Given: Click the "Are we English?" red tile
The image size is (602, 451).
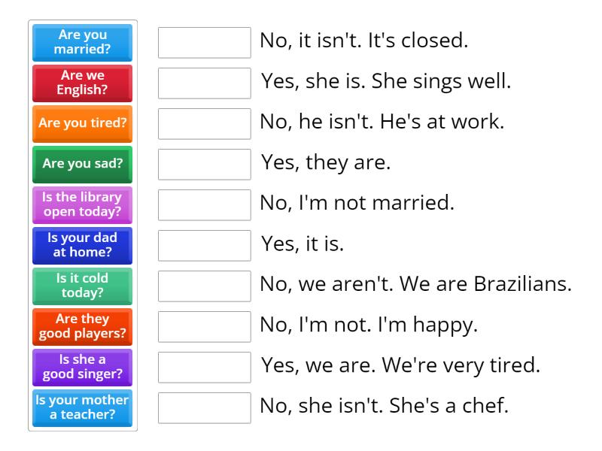Looking at the screenshot, I should [x=82, y=83].
